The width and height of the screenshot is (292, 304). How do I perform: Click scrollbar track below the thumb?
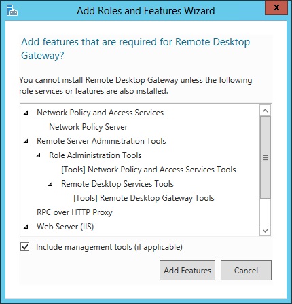(x=266, y=212)
